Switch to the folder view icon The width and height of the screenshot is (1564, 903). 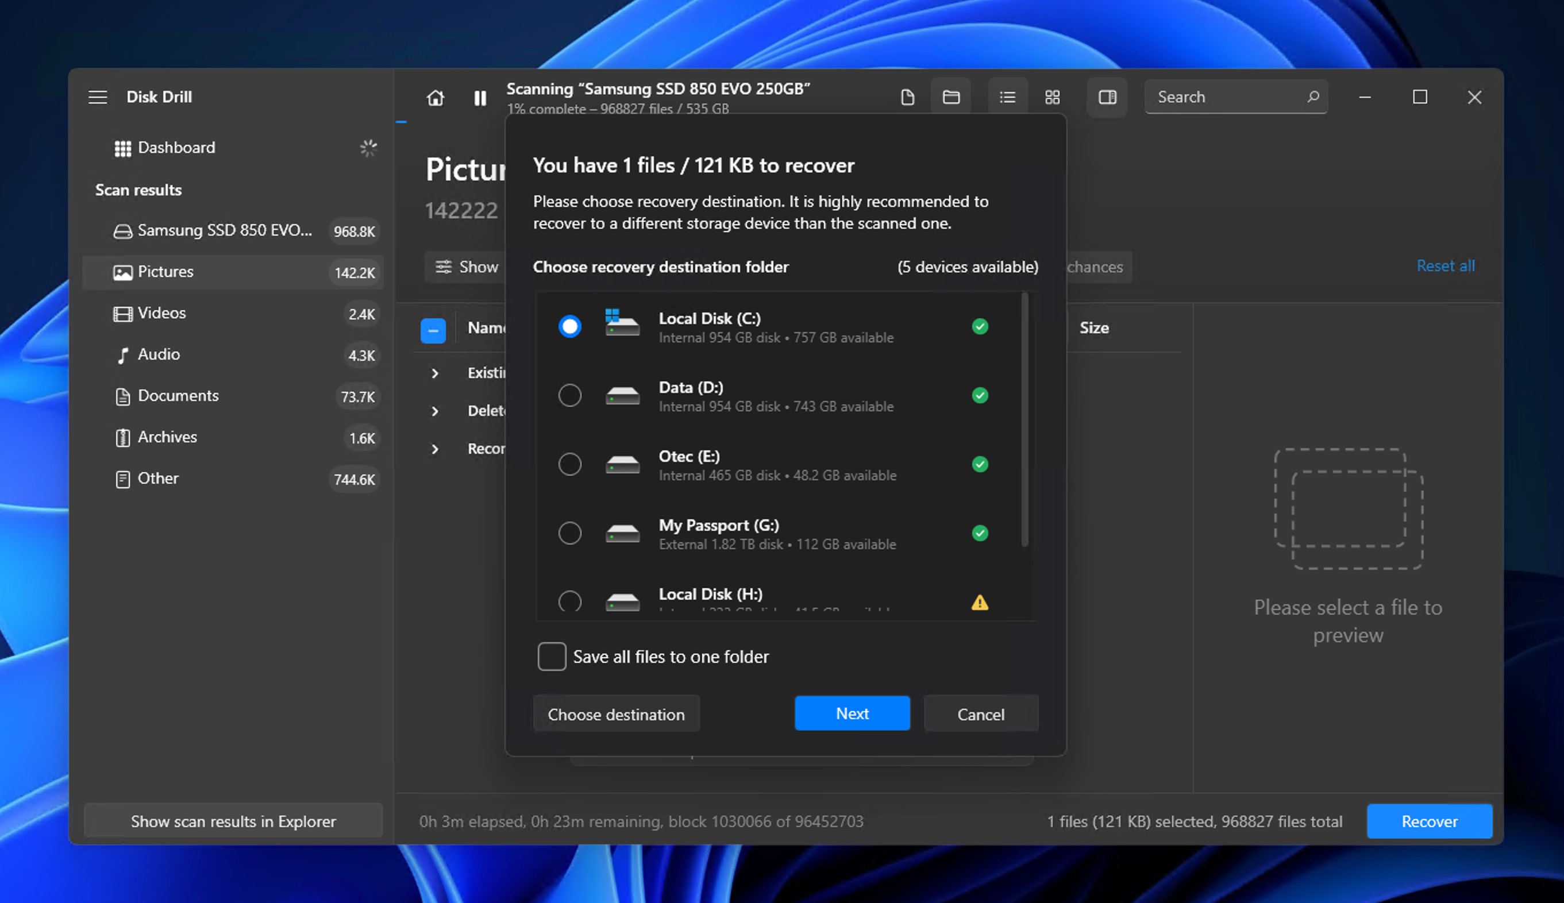pyautogui.click(x=951, y=98)
